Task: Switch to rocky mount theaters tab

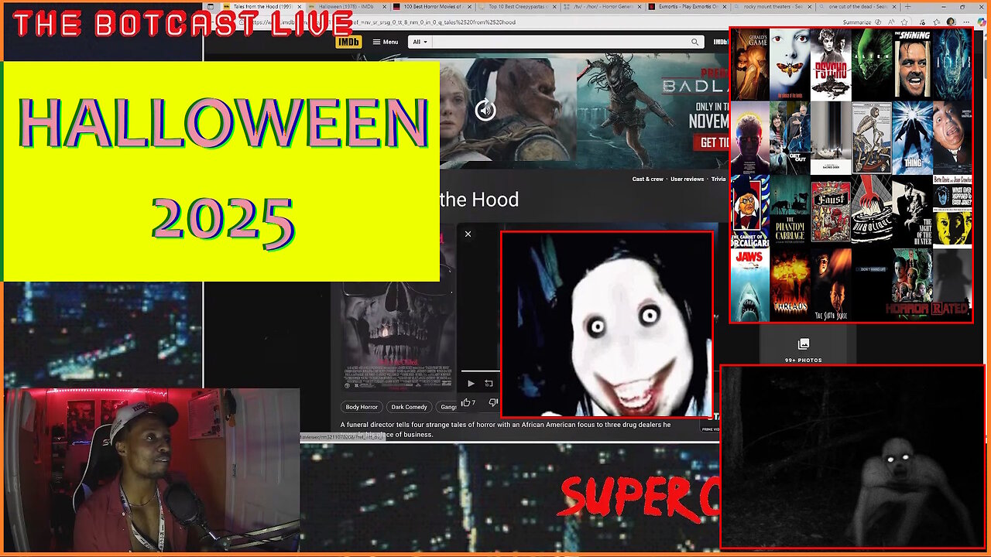Action: pos(773,6)
